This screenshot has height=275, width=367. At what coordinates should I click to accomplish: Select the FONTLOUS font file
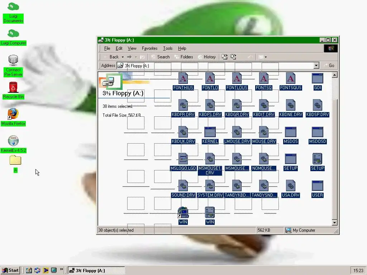[x=237, y=81]
